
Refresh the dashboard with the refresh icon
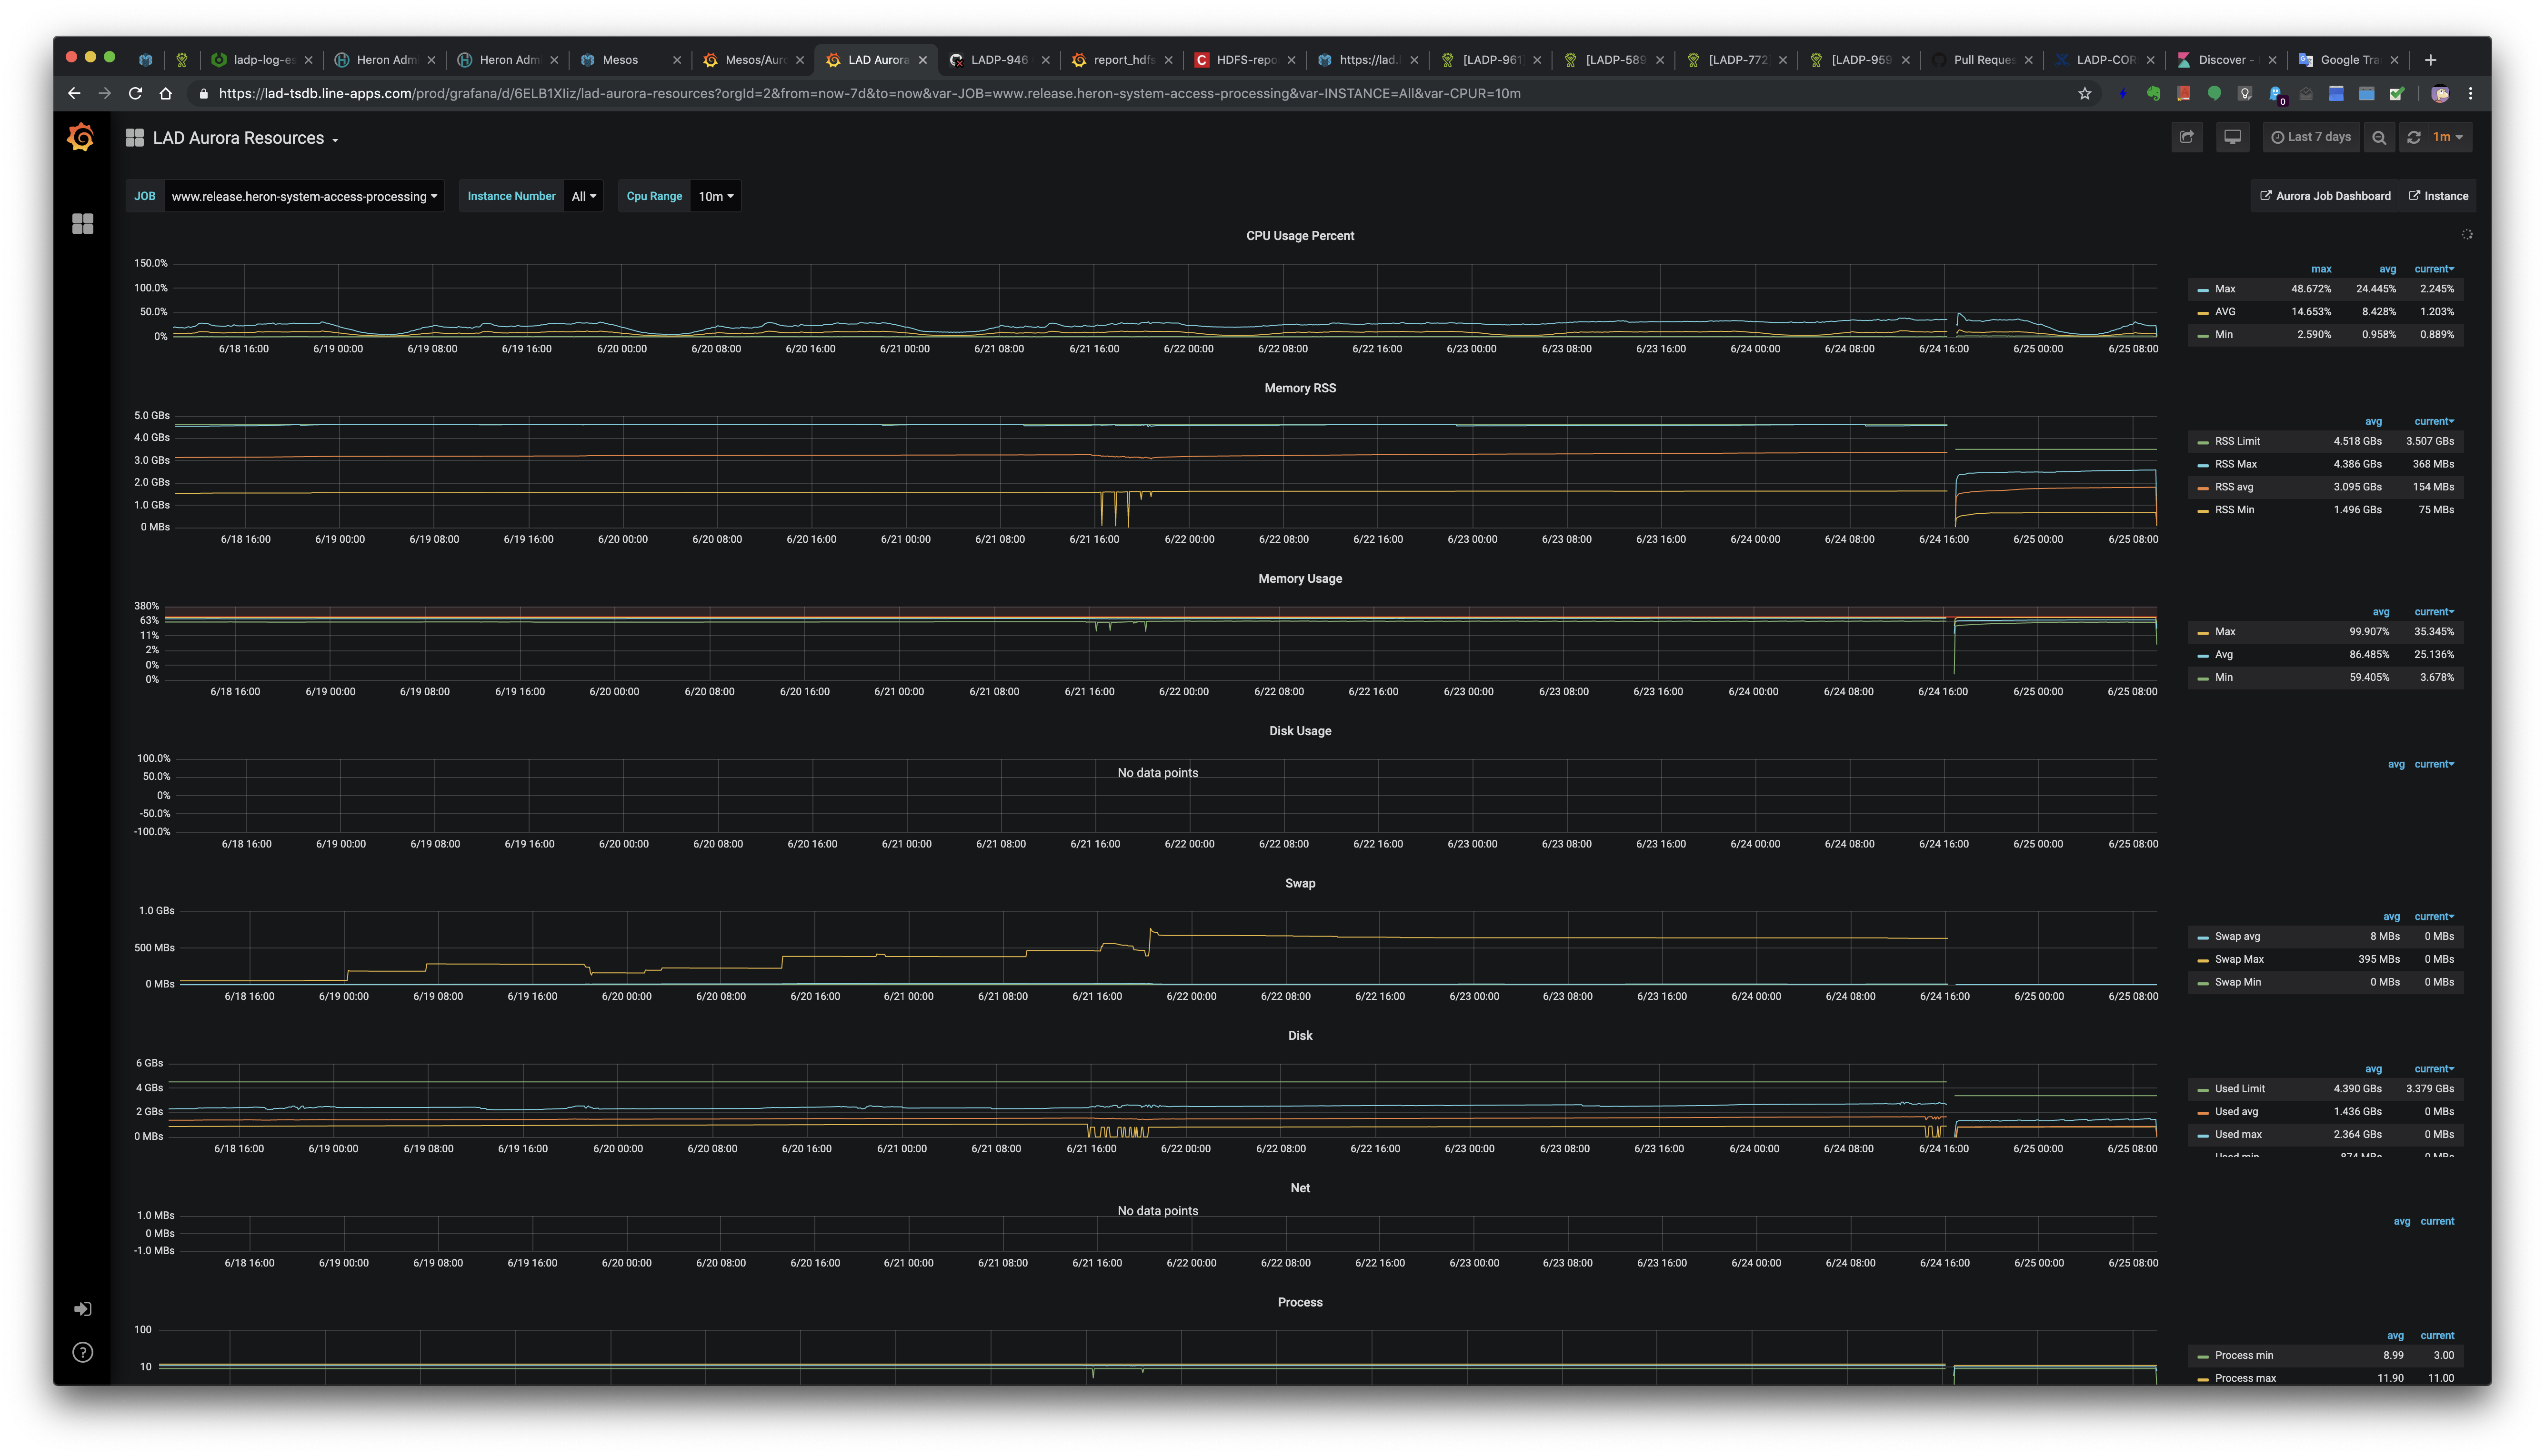pos(2414,137)
